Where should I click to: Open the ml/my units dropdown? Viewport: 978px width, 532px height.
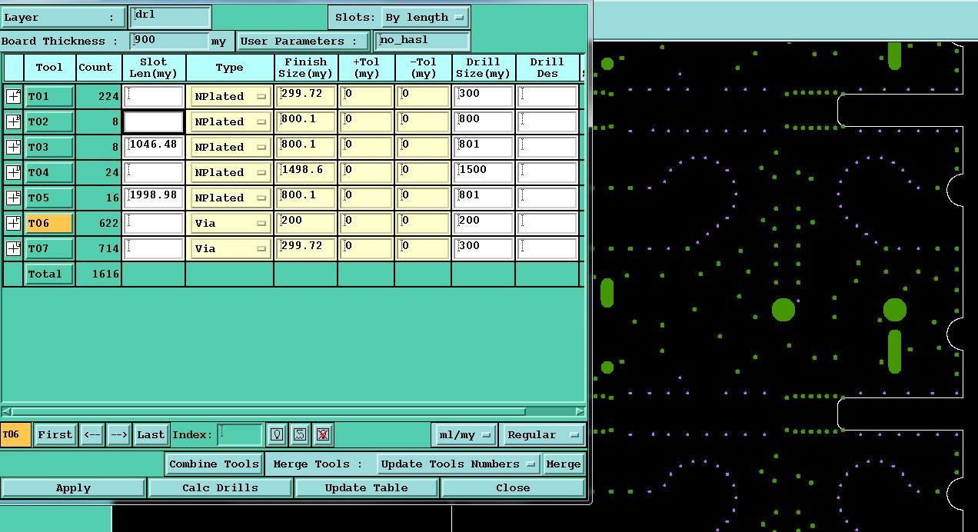[x=464, y=434]
